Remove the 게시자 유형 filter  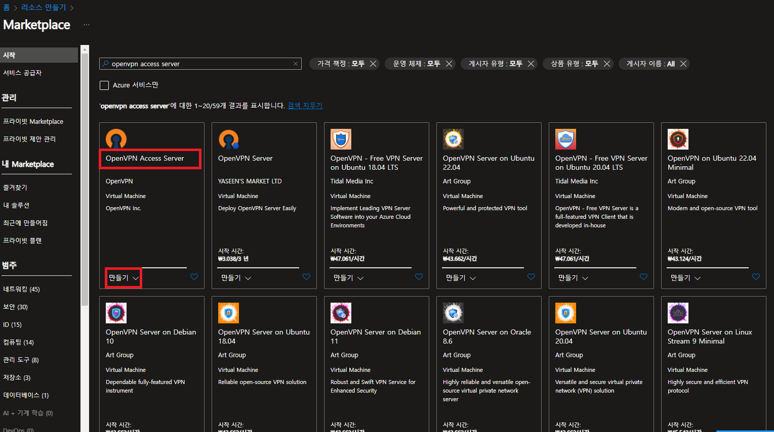point(531,64)
